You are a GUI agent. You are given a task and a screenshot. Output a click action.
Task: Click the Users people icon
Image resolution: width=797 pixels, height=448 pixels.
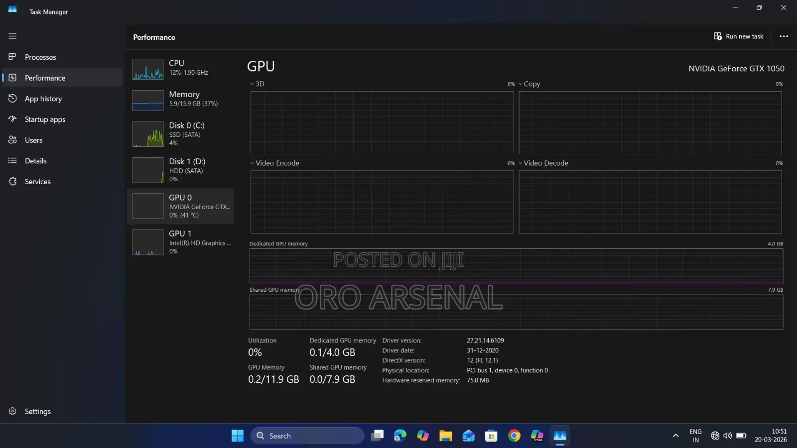pyautogui.click(x=12, y=140)
